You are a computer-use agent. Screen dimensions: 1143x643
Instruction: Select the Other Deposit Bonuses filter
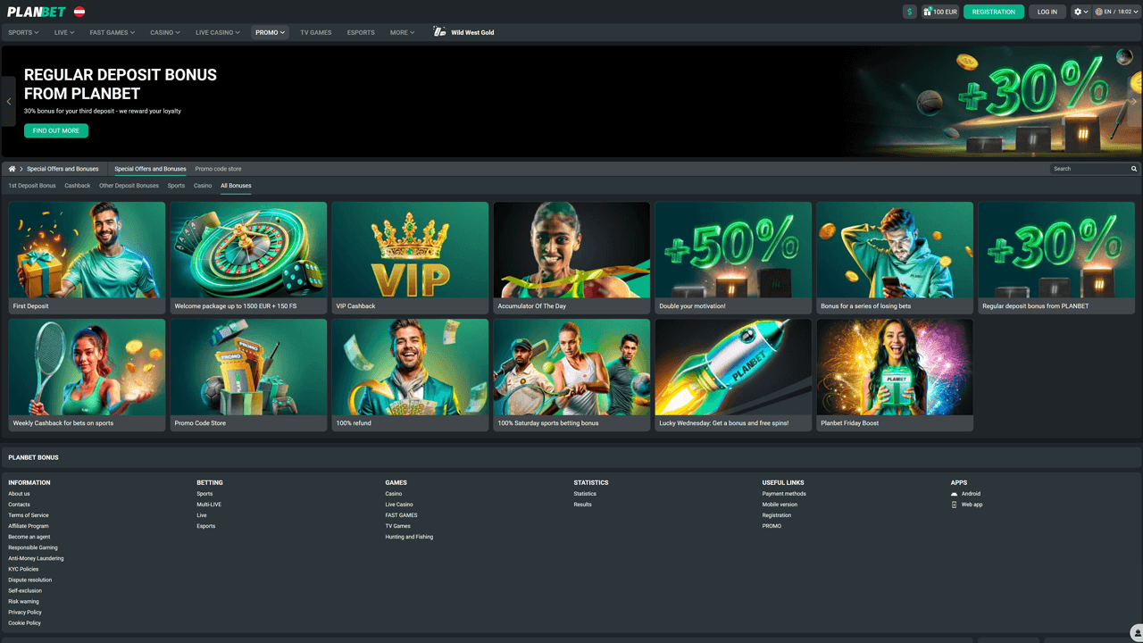click(x=129, y=186)
